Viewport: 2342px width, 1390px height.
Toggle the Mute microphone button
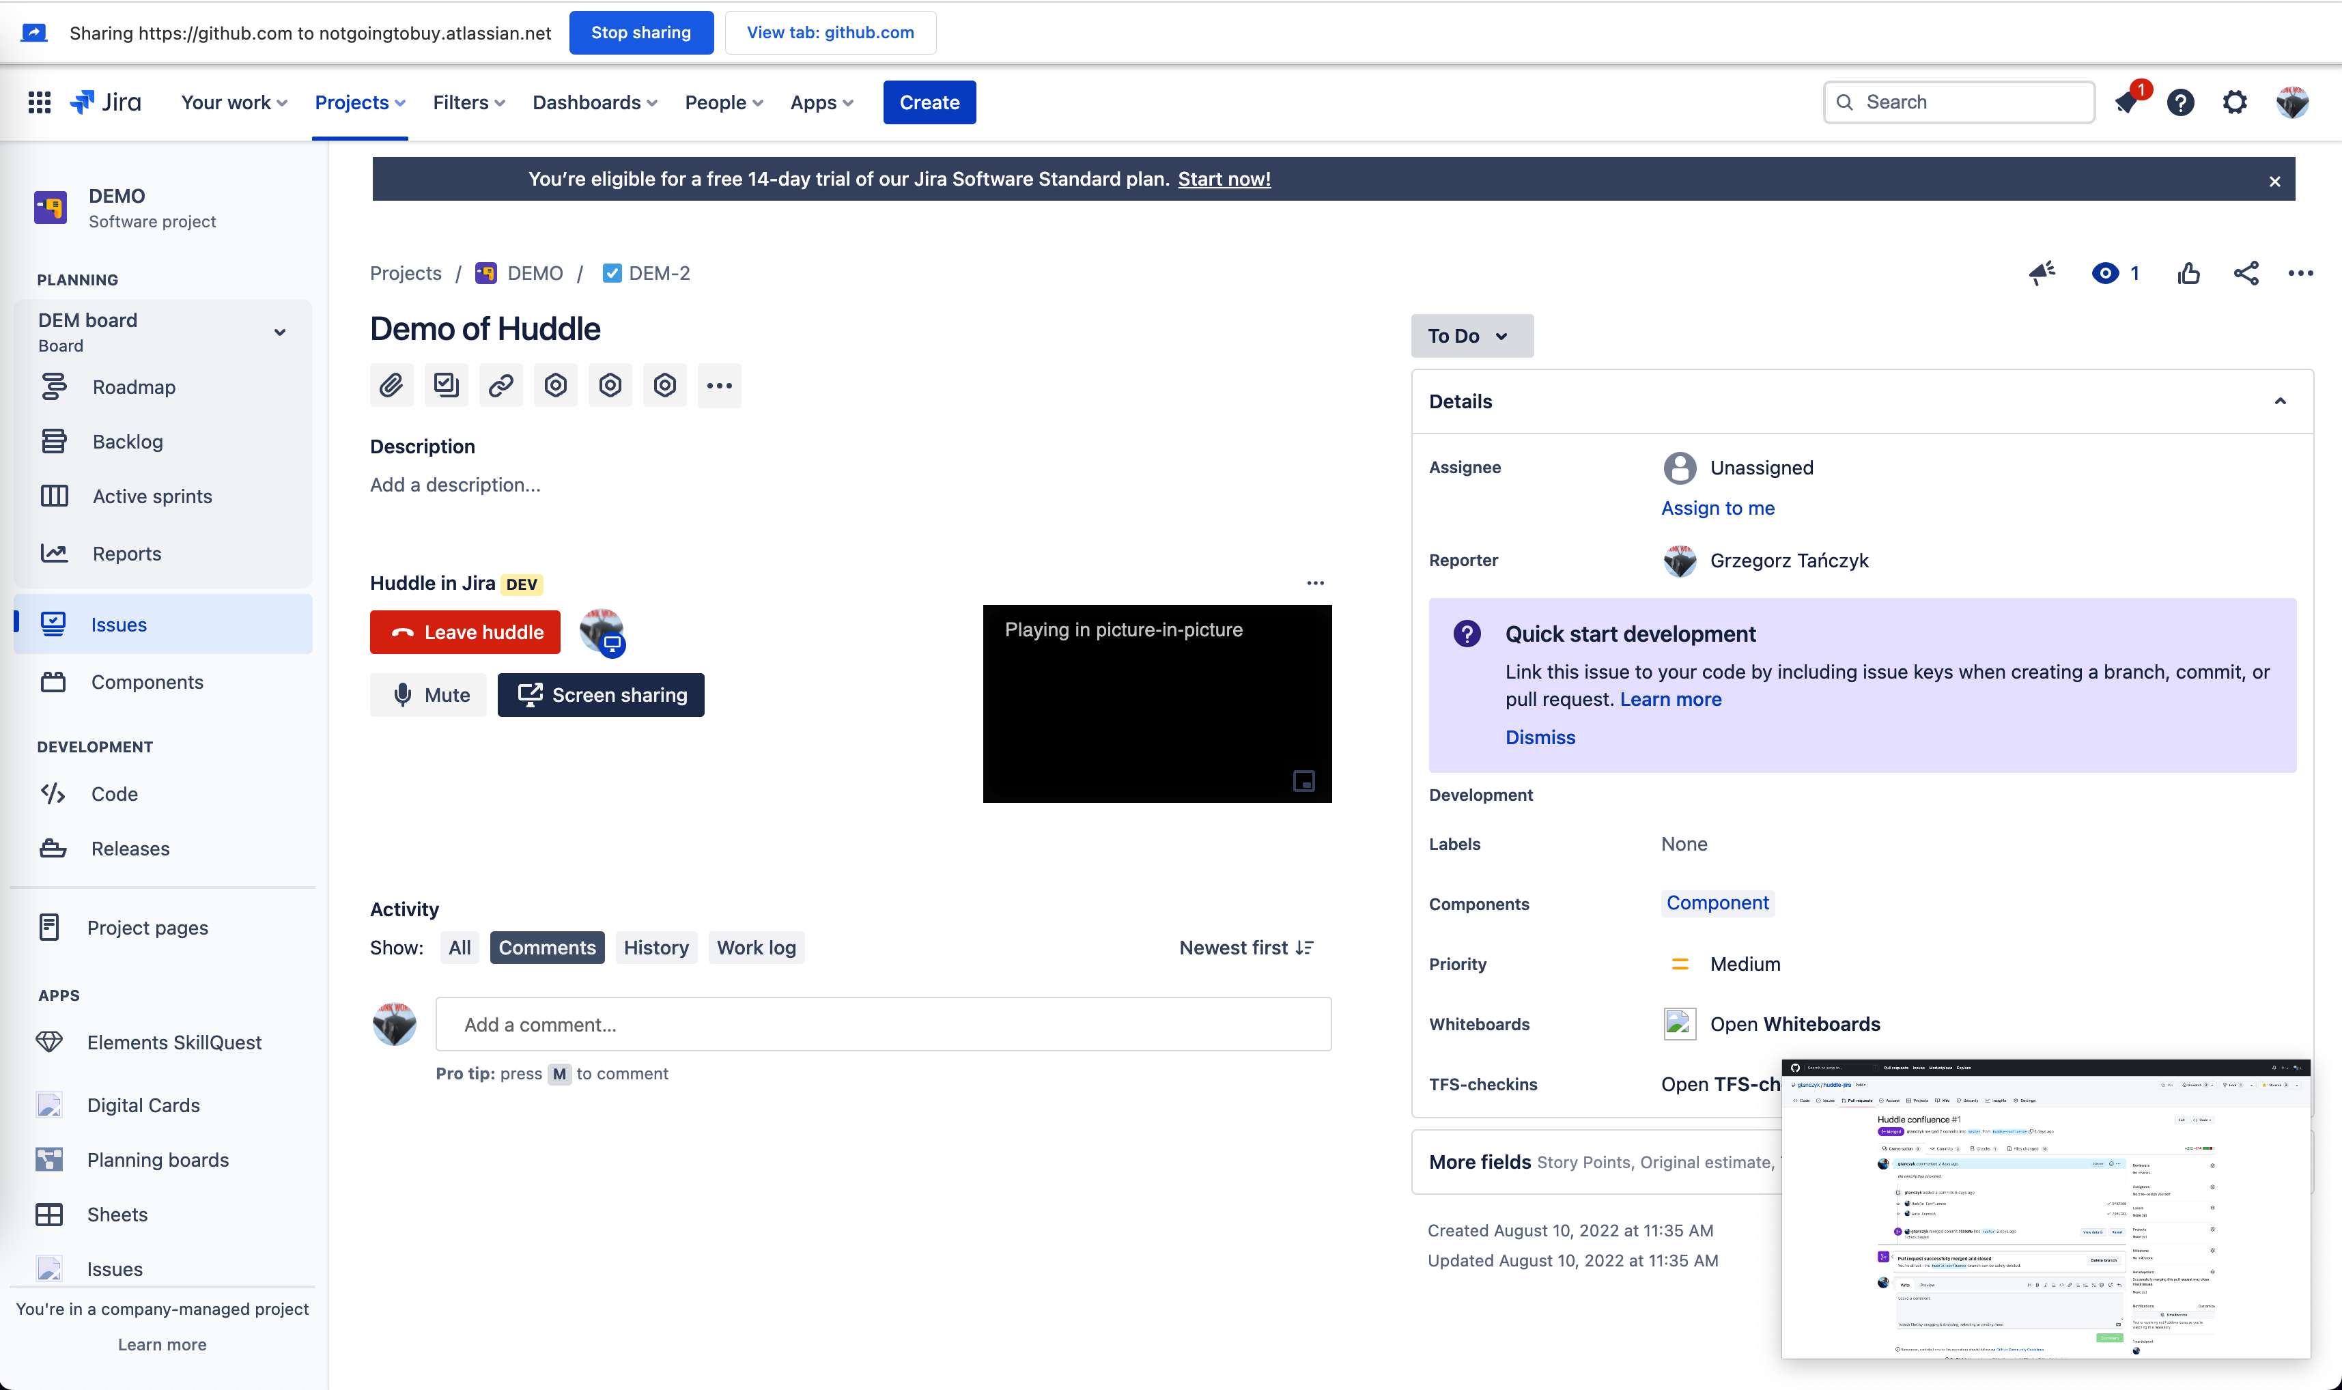pos(429,695)
